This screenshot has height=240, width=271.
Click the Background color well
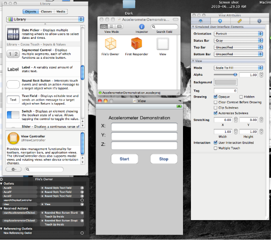click(226, 82)
